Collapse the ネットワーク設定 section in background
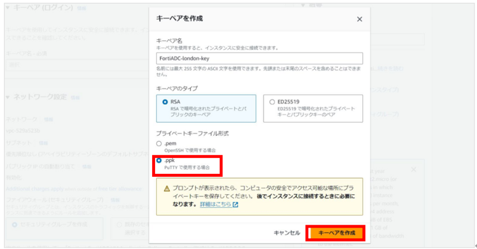The image size is (477, 249). tap(8, 97)
